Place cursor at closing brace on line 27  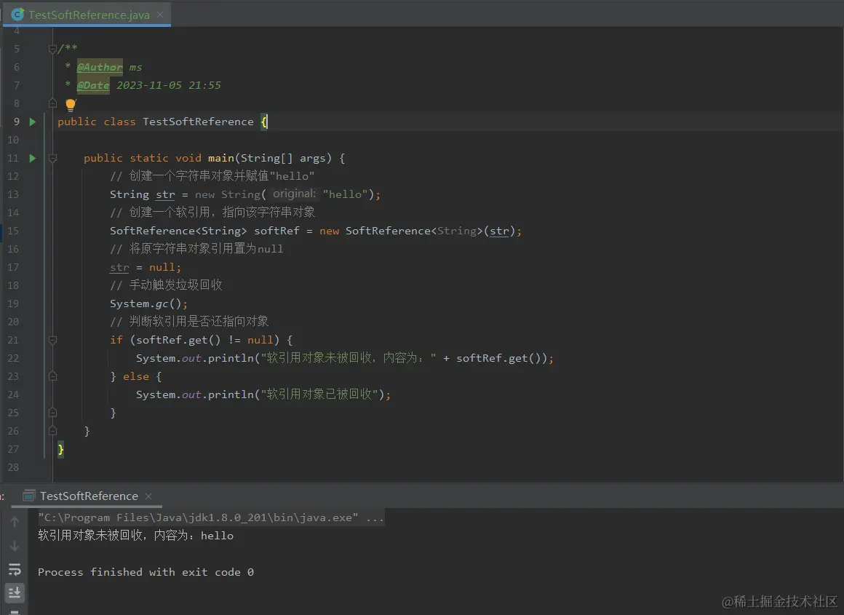[x=61, y=449]
